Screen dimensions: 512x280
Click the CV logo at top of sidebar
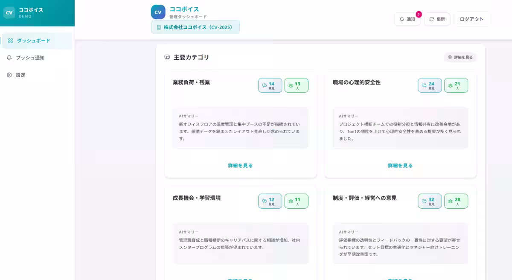[x=9, y=12]
